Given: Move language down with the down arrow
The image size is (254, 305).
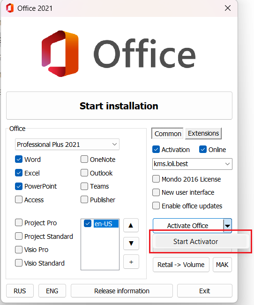Looking at the screenshot, I should (x=131, y=243).
